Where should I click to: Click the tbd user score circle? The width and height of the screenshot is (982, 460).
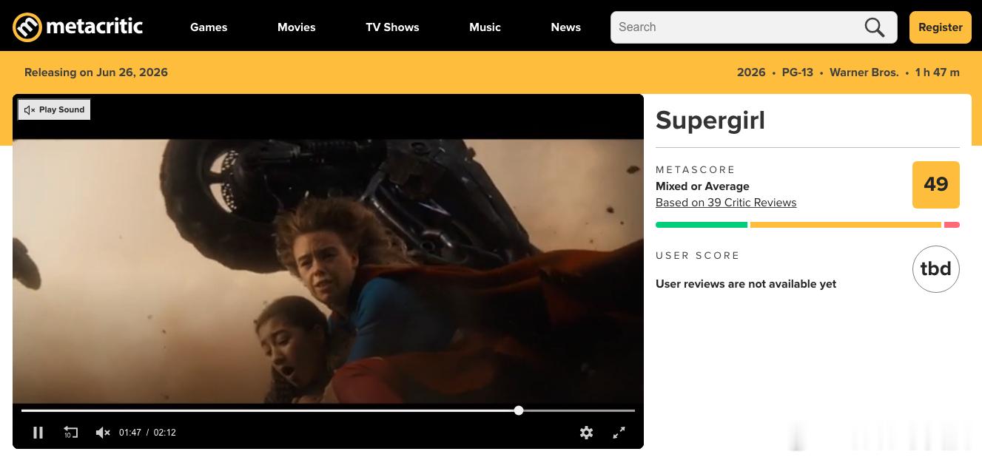coord(936,269)
